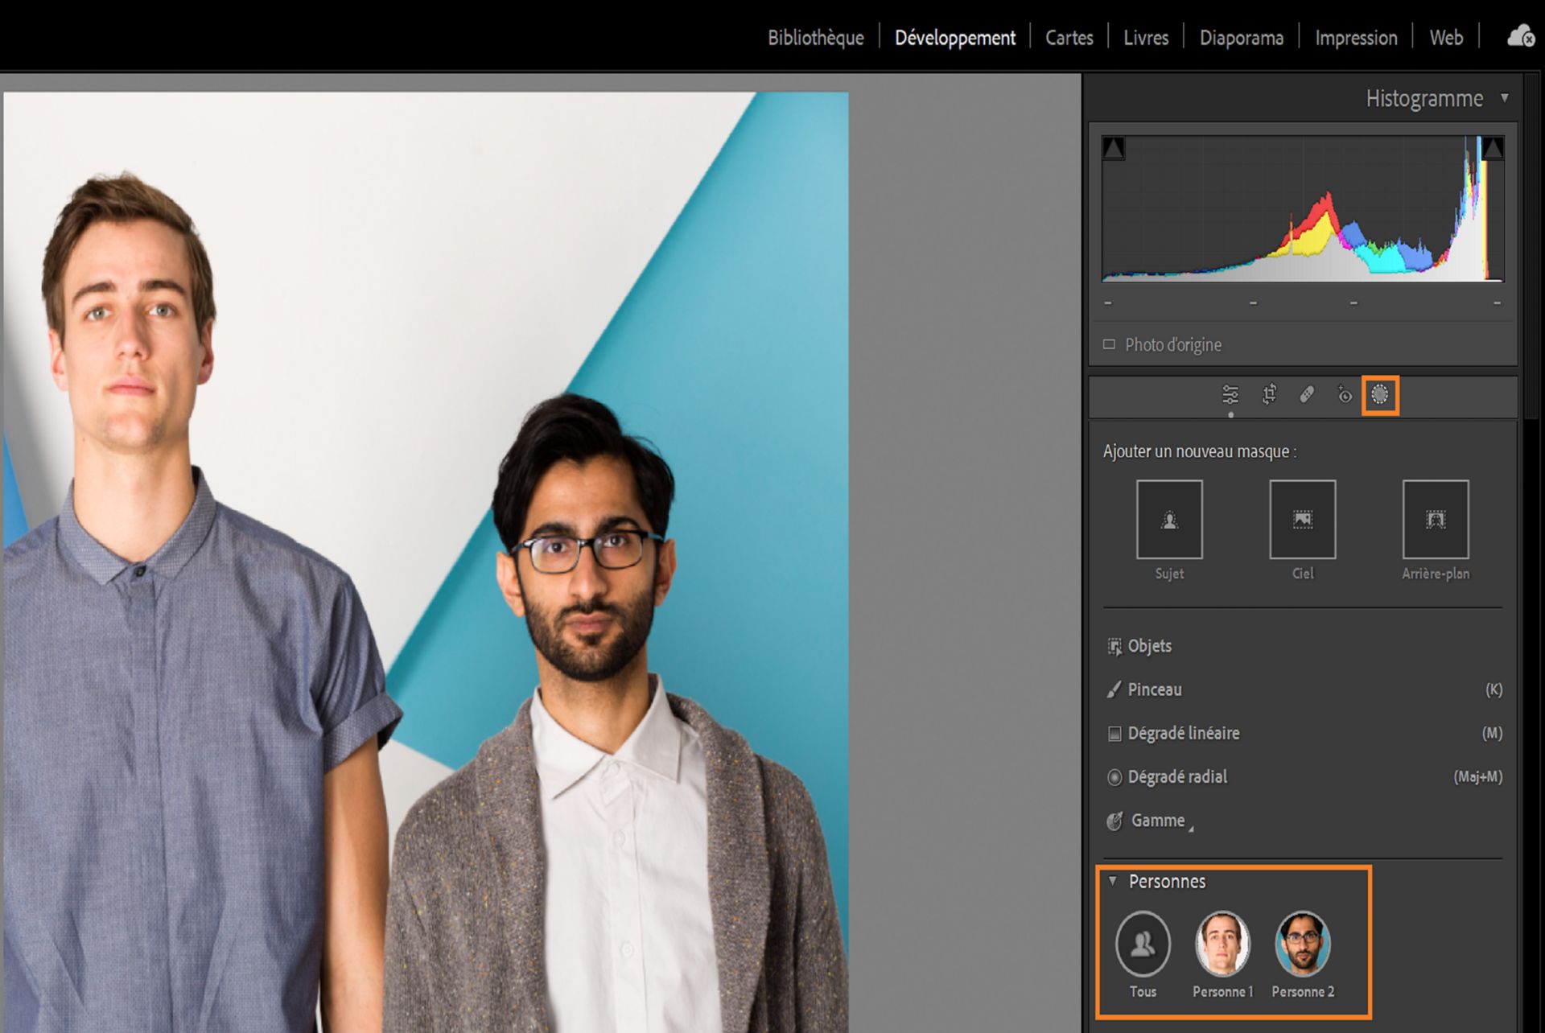Select Dégradé linéaire mask option
The width and height of the screenshot is (1545, 1033).
point(1183,733)
